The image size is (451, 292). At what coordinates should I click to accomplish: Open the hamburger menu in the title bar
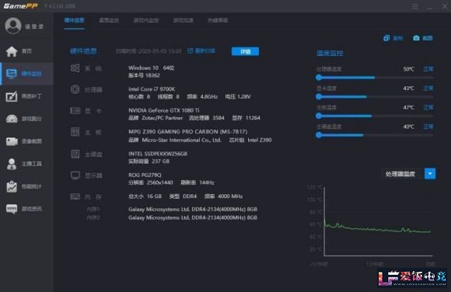(414, 6)
